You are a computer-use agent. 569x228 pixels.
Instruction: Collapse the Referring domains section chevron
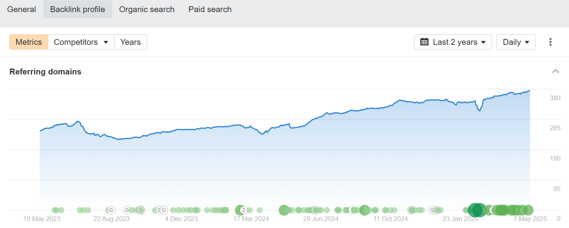coord(556,71)
